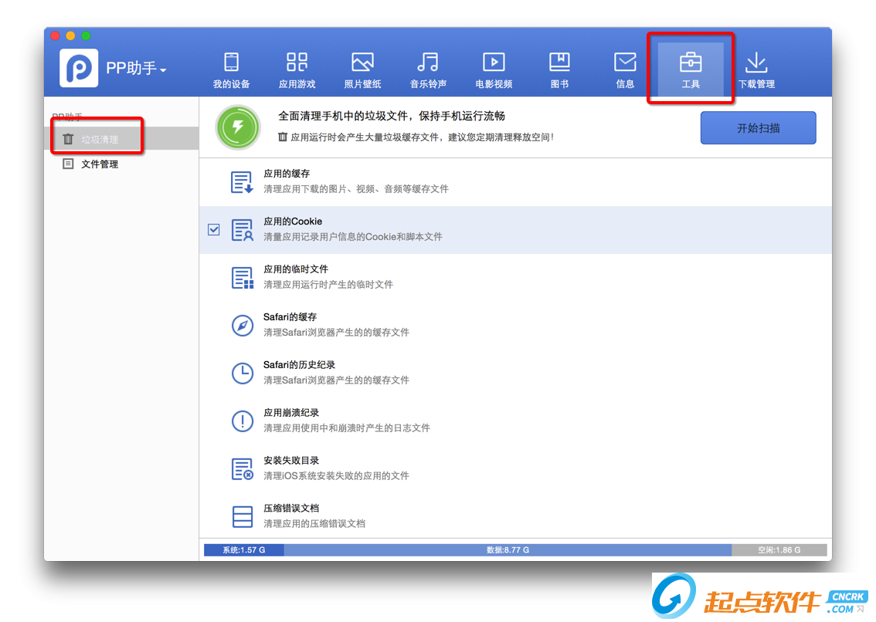Viewport: 876px width, 622px height.
Task: Open the 信息 envelope icon
Action: point(625,62)
